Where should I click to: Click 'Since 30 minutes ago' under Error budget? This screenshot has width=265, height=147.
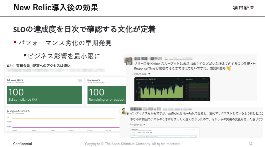96,82
